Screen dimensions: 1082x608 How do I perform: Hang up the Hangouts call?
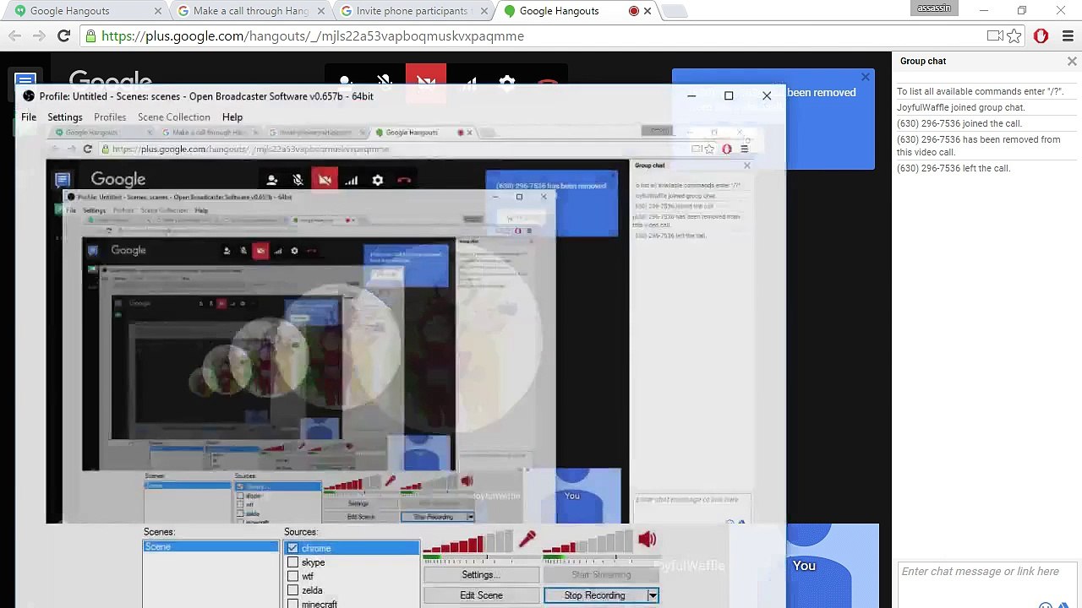[548, 82]
